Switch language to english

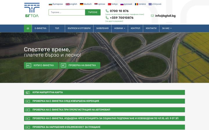73,4
